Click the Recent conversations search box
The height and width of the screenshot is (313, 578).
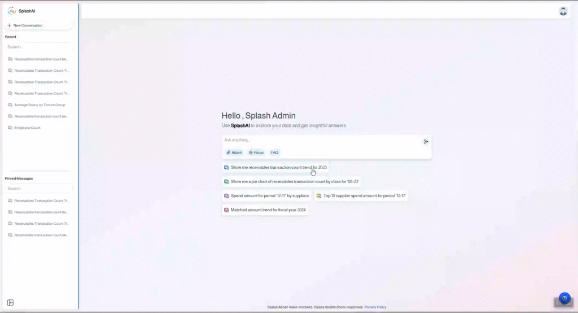[38, 47]
